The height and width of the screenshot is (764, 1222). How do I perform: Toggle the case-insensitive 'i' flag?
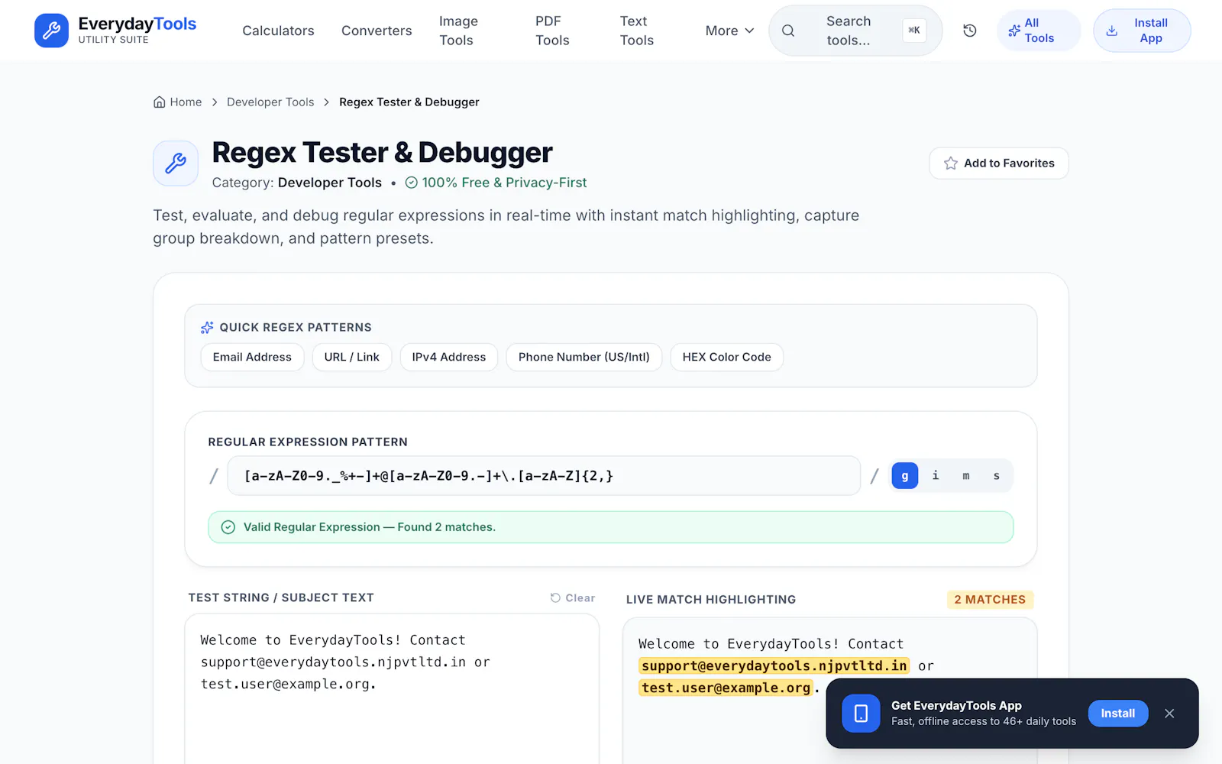936,476
